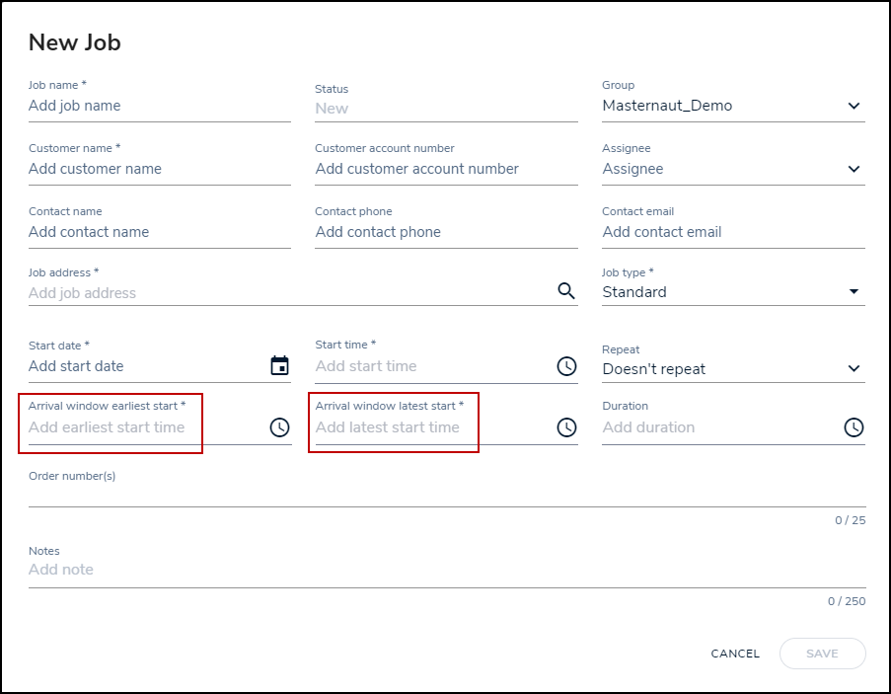Click the Cancel button
891x694 pixels.
click(735, 654)
